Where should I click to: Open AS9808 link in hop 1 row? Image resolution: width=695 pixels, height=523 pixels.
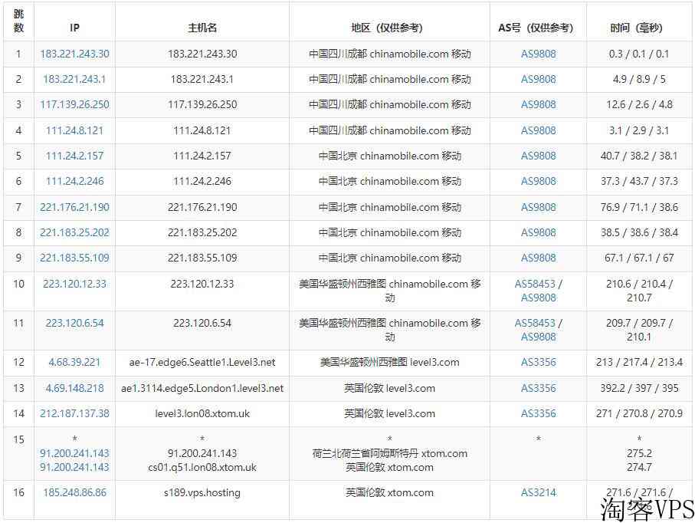tap(538, 54)
